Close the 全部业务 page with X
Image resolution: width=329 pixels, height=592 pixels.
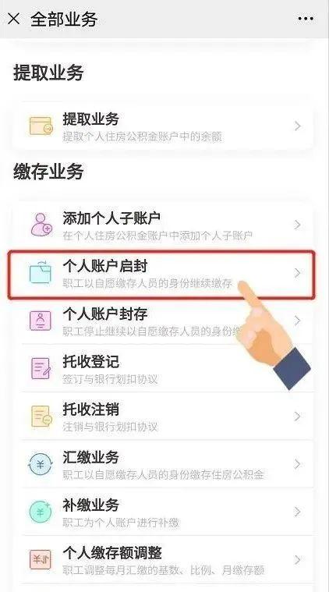(x=13, y=19)
